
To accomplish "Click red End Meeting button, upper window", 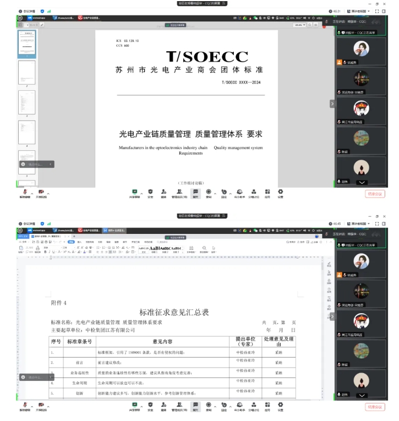I will pos(375,194).
